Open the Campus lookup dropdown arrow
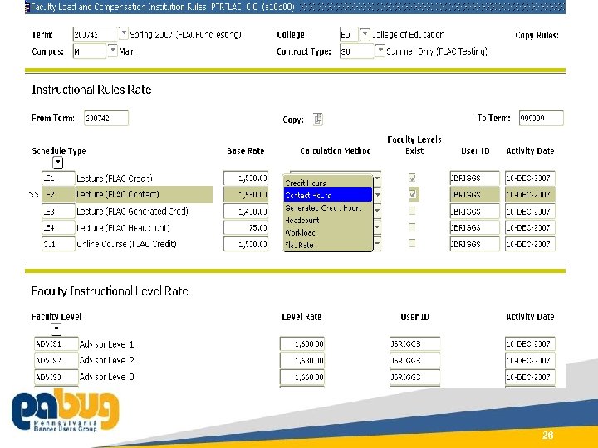Viewport: 598px width, 448px height. point(112,51)
